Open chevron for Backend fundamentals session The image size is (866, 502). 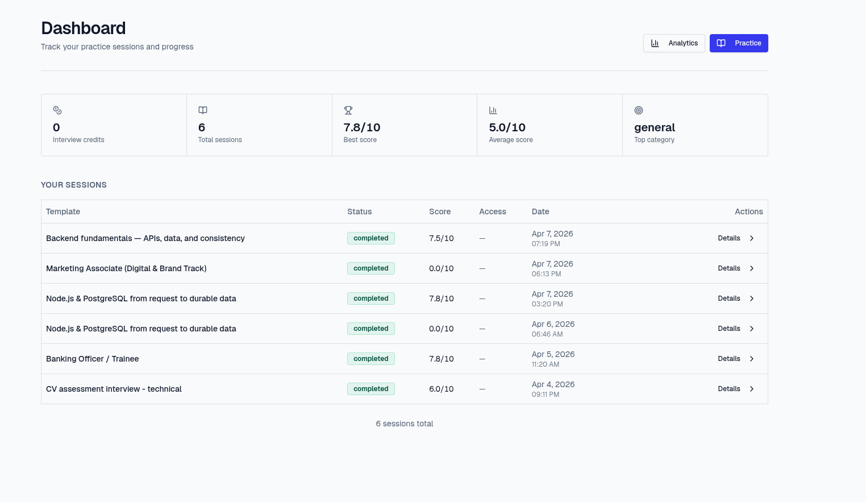[752, 238]
